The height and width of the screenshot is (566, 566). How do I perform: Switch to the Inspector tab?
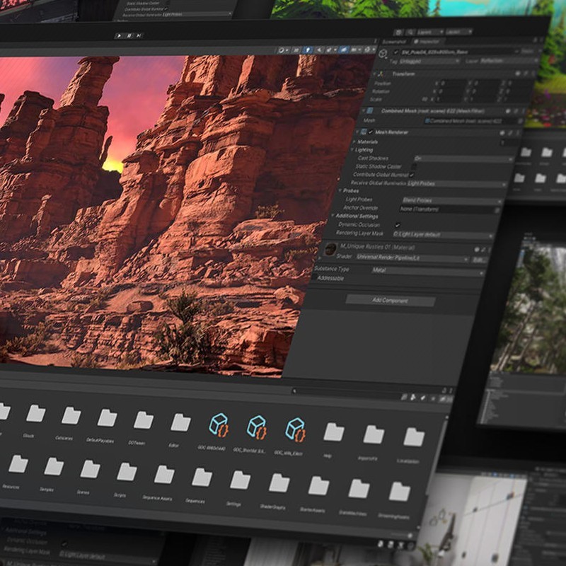tap(427, 42)
